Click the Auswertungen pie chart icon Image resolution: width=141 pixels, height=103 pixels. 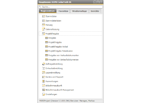click(x=44, y=81)
